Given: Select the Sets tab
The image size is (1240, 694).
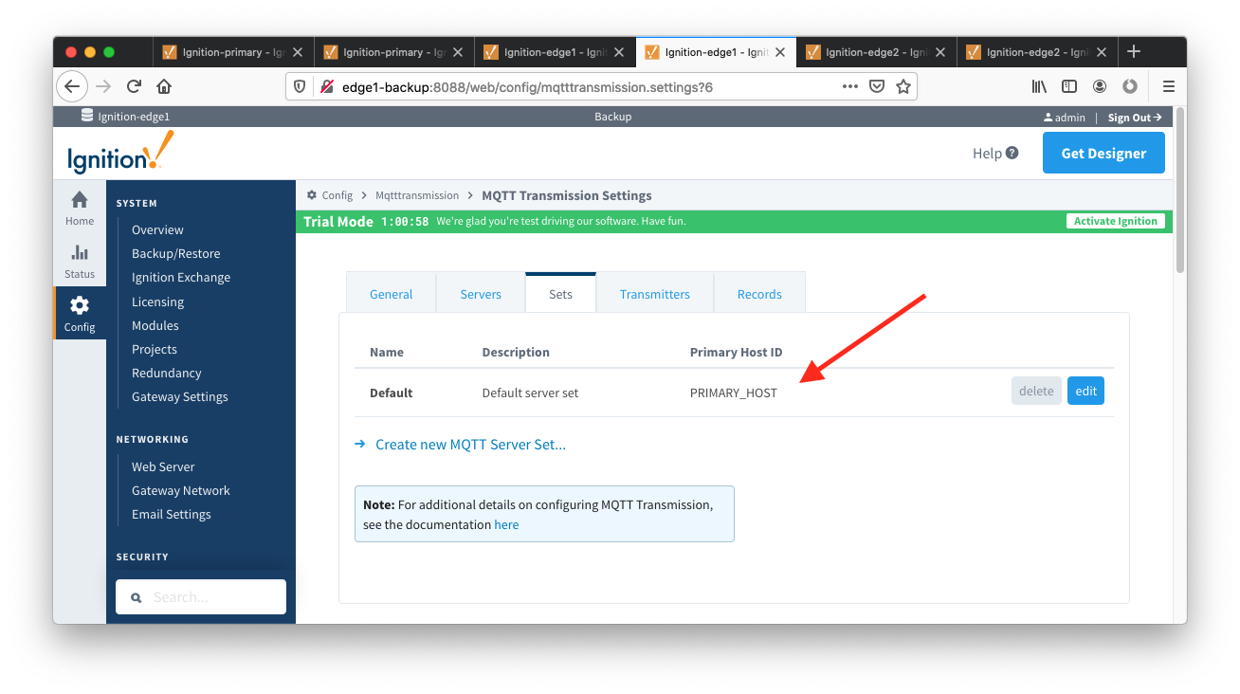Looking at the screenshot, I should point(560,294).
